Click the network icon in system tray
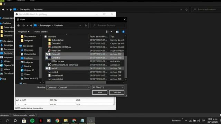 coord(190,121)
